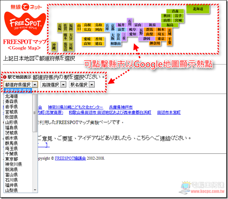Select 神奈川県 in the dropdown list
This screenshot has width=228, height=199.
[18, 164]
